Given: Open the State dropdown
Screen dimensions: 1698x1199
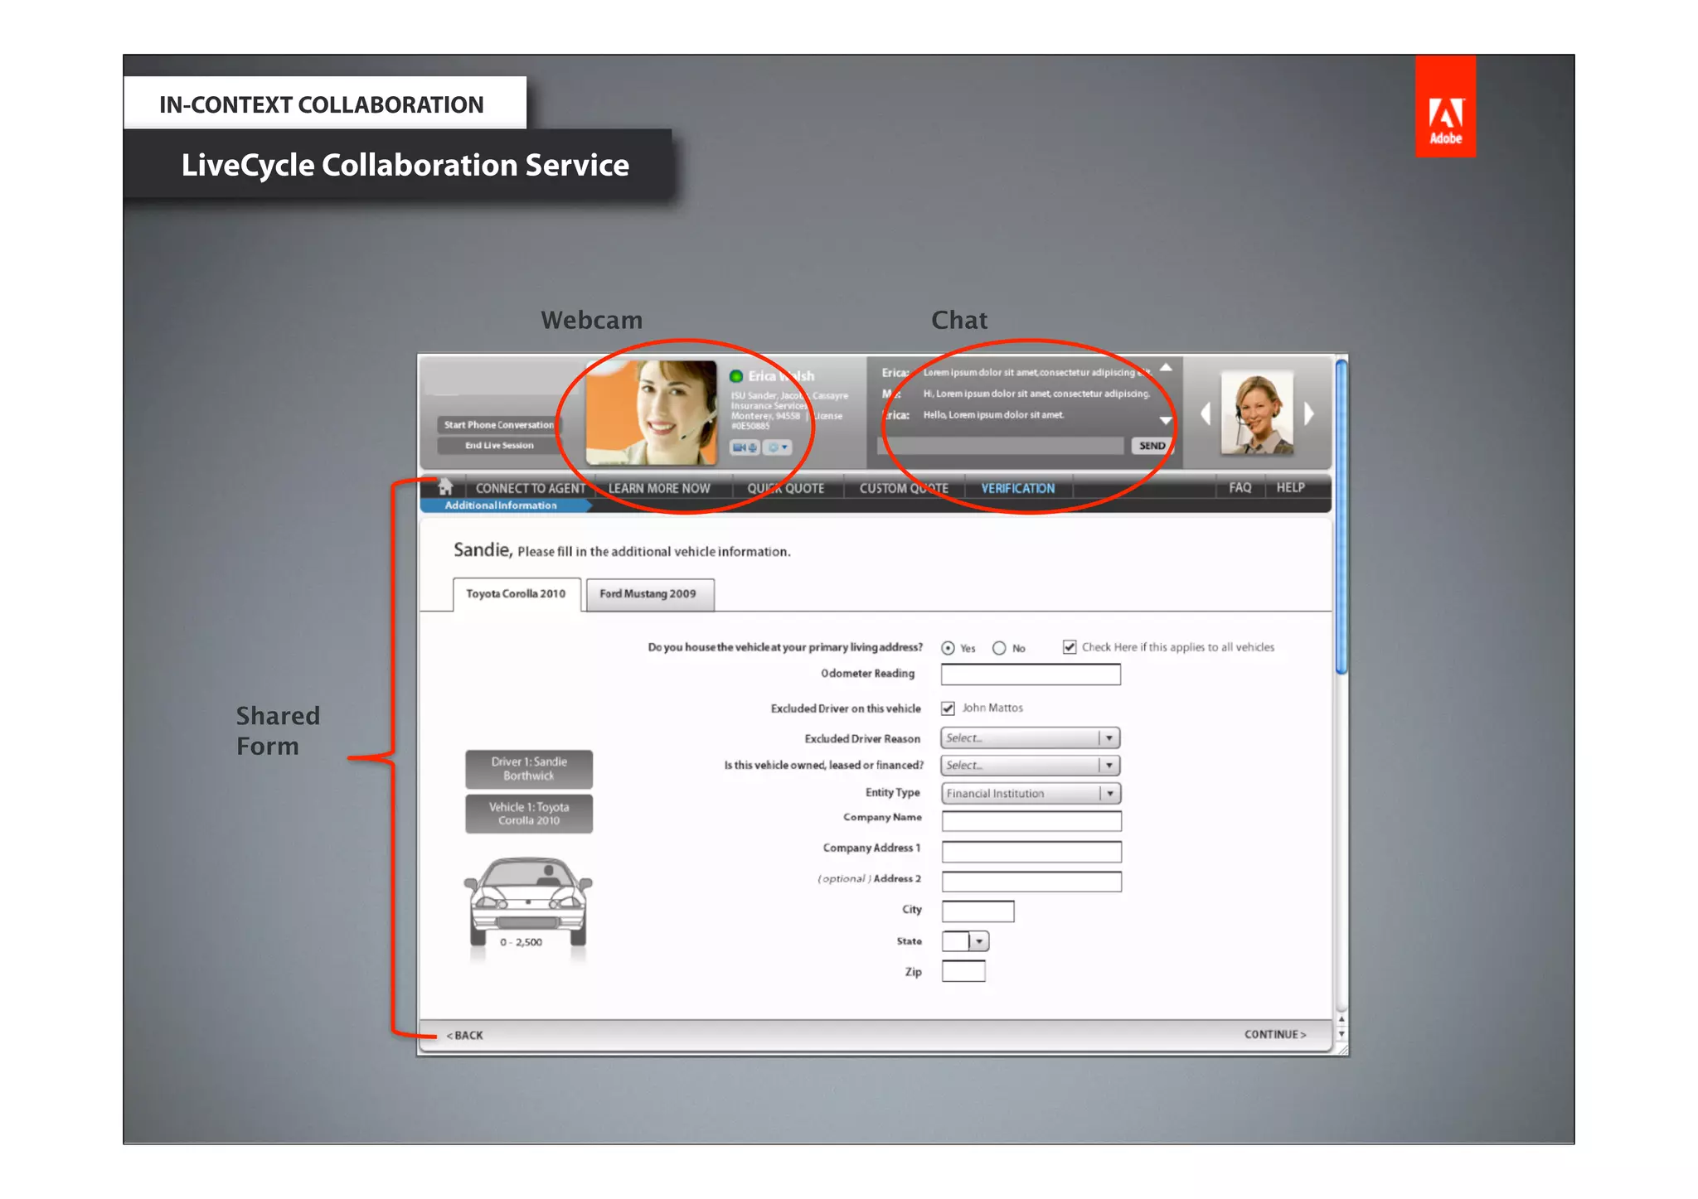Looking at the screenshot, I should click(978, 941).
